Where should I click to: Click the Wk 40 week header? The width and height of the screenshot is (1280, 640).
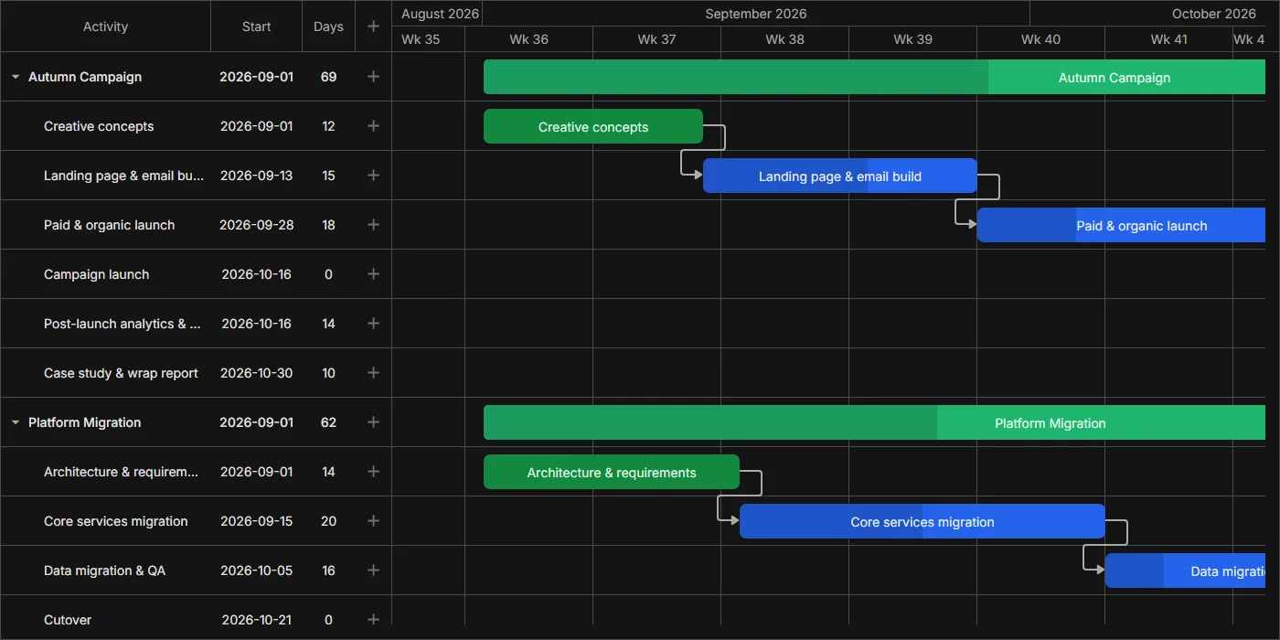pos(1041,39)
